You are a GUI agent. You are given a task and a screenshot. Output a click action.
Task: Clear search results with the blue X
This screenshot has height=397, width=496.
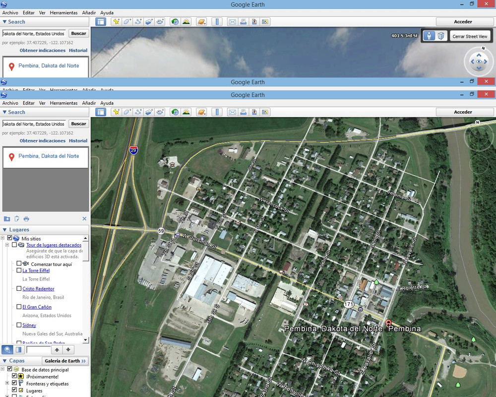coord(84,219)
